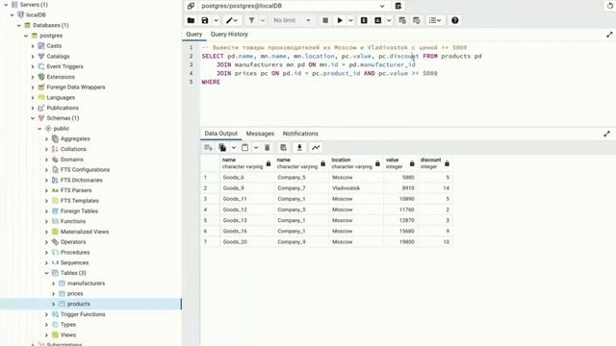The height and width of the screenshot is (346, 616).
Task: Open the new query tool icon
Action: point(398,6)
